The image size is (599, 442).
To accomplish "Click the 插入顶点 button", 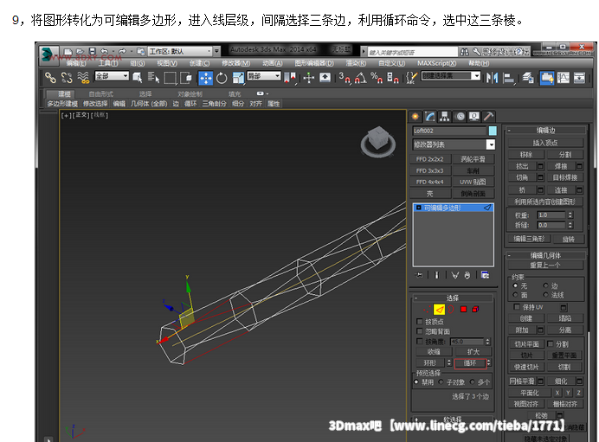I will pyautogui.click(x=545, y=143).
